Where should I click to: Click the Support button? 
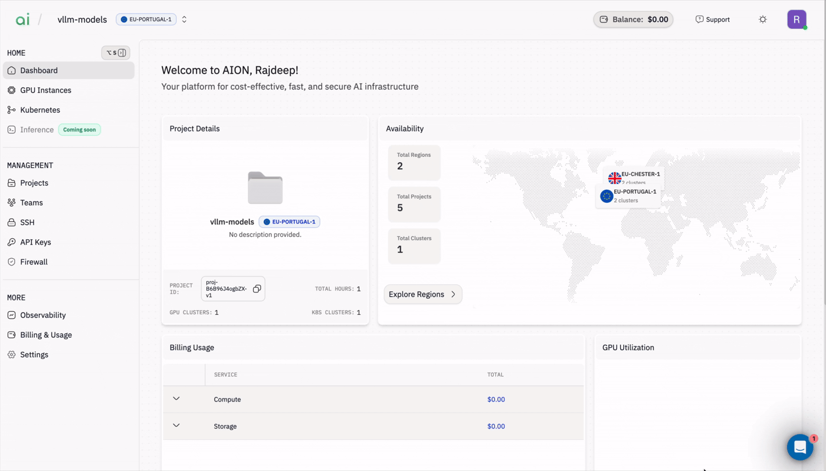pos(712,19)
